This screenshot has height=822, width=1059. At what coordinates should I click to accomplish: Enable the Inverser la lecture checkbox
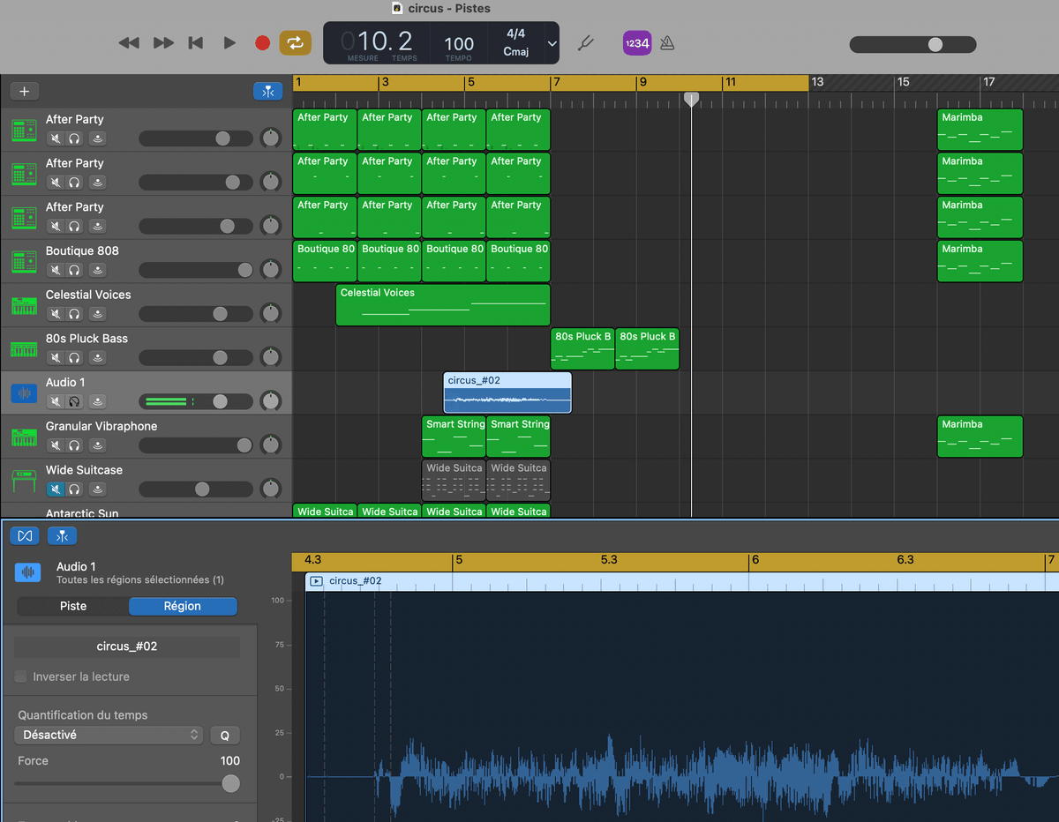[20, 676]
